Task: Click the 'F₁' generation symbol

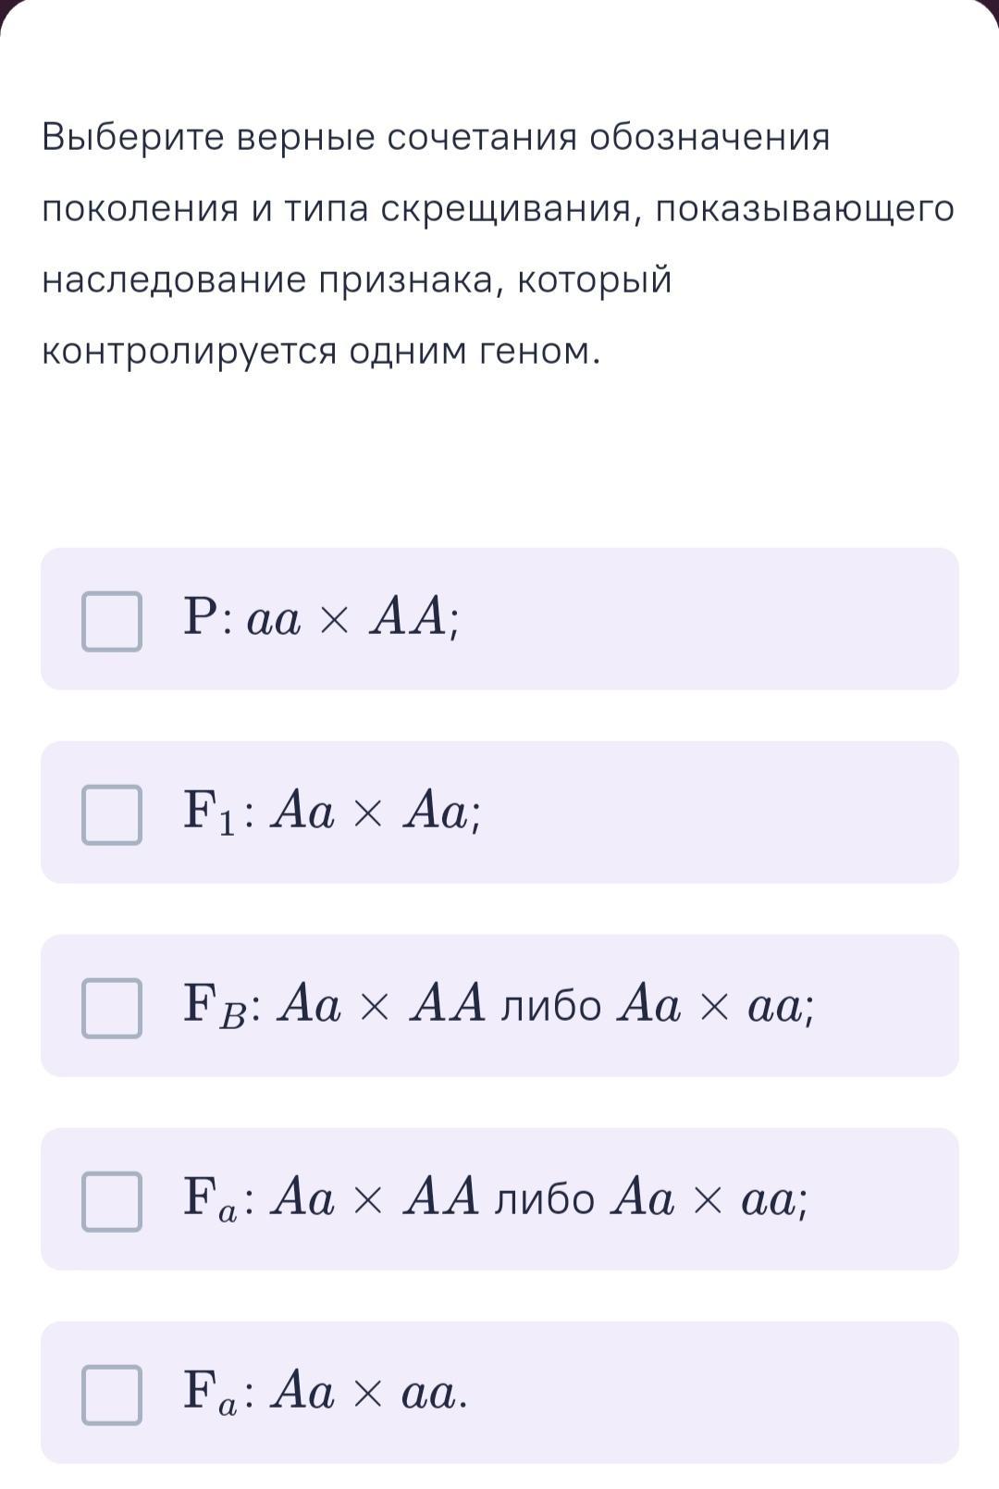Action: point(210,813)
